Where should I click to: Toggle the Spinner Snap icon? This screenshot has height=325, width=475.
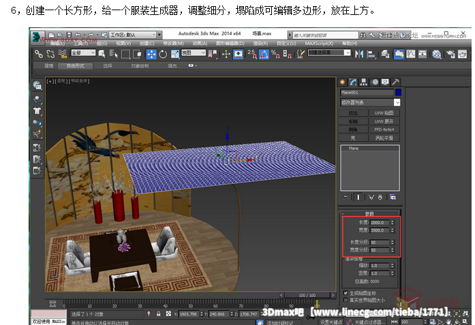pos(287,55)
